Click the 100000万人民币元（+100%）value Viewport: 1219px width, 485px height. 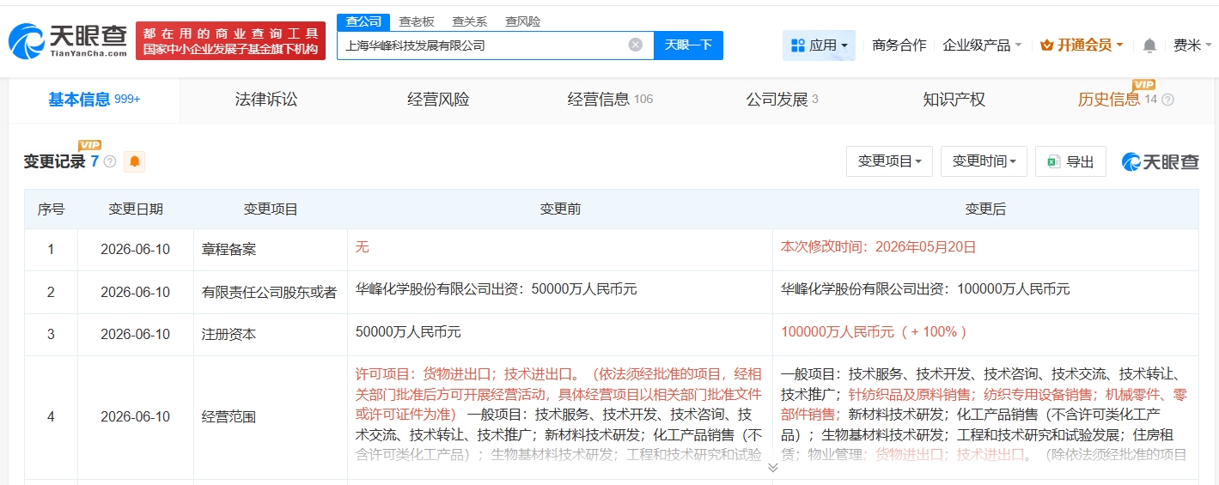[x=875, y=331]
